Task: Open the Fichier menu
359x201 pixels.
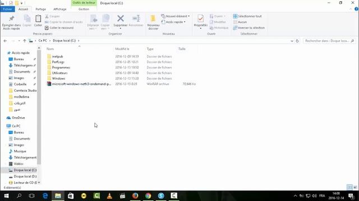Action: pos(7,9)
